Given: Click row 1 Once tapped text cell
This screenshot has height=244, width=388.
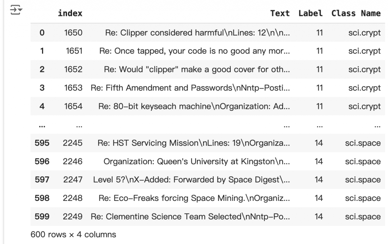Looking at the screenshot, I should pyautogui.click(x=194, y=51).
